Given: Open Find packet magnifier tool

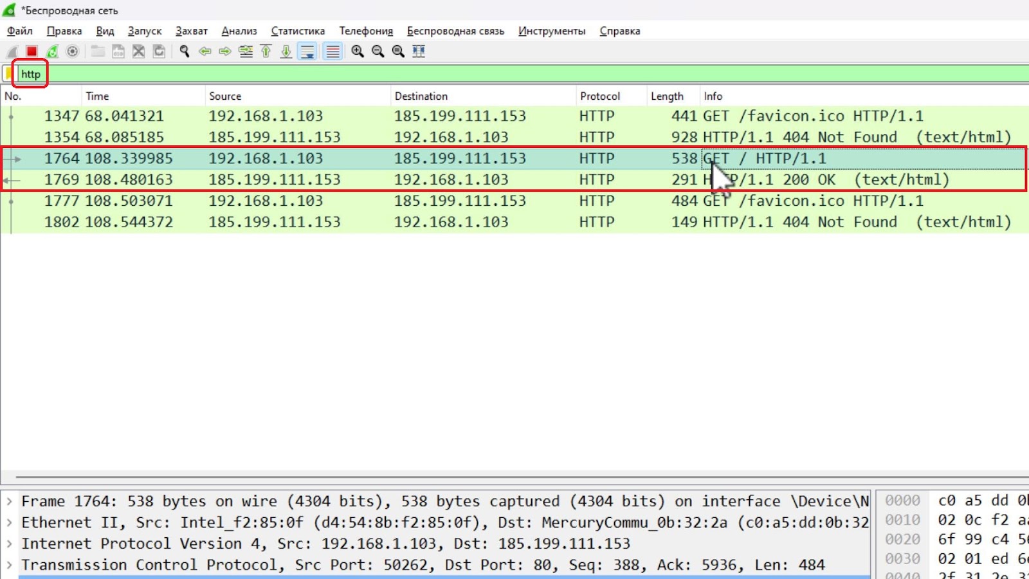Looking at the screenshot, I should tap(185, 51).
